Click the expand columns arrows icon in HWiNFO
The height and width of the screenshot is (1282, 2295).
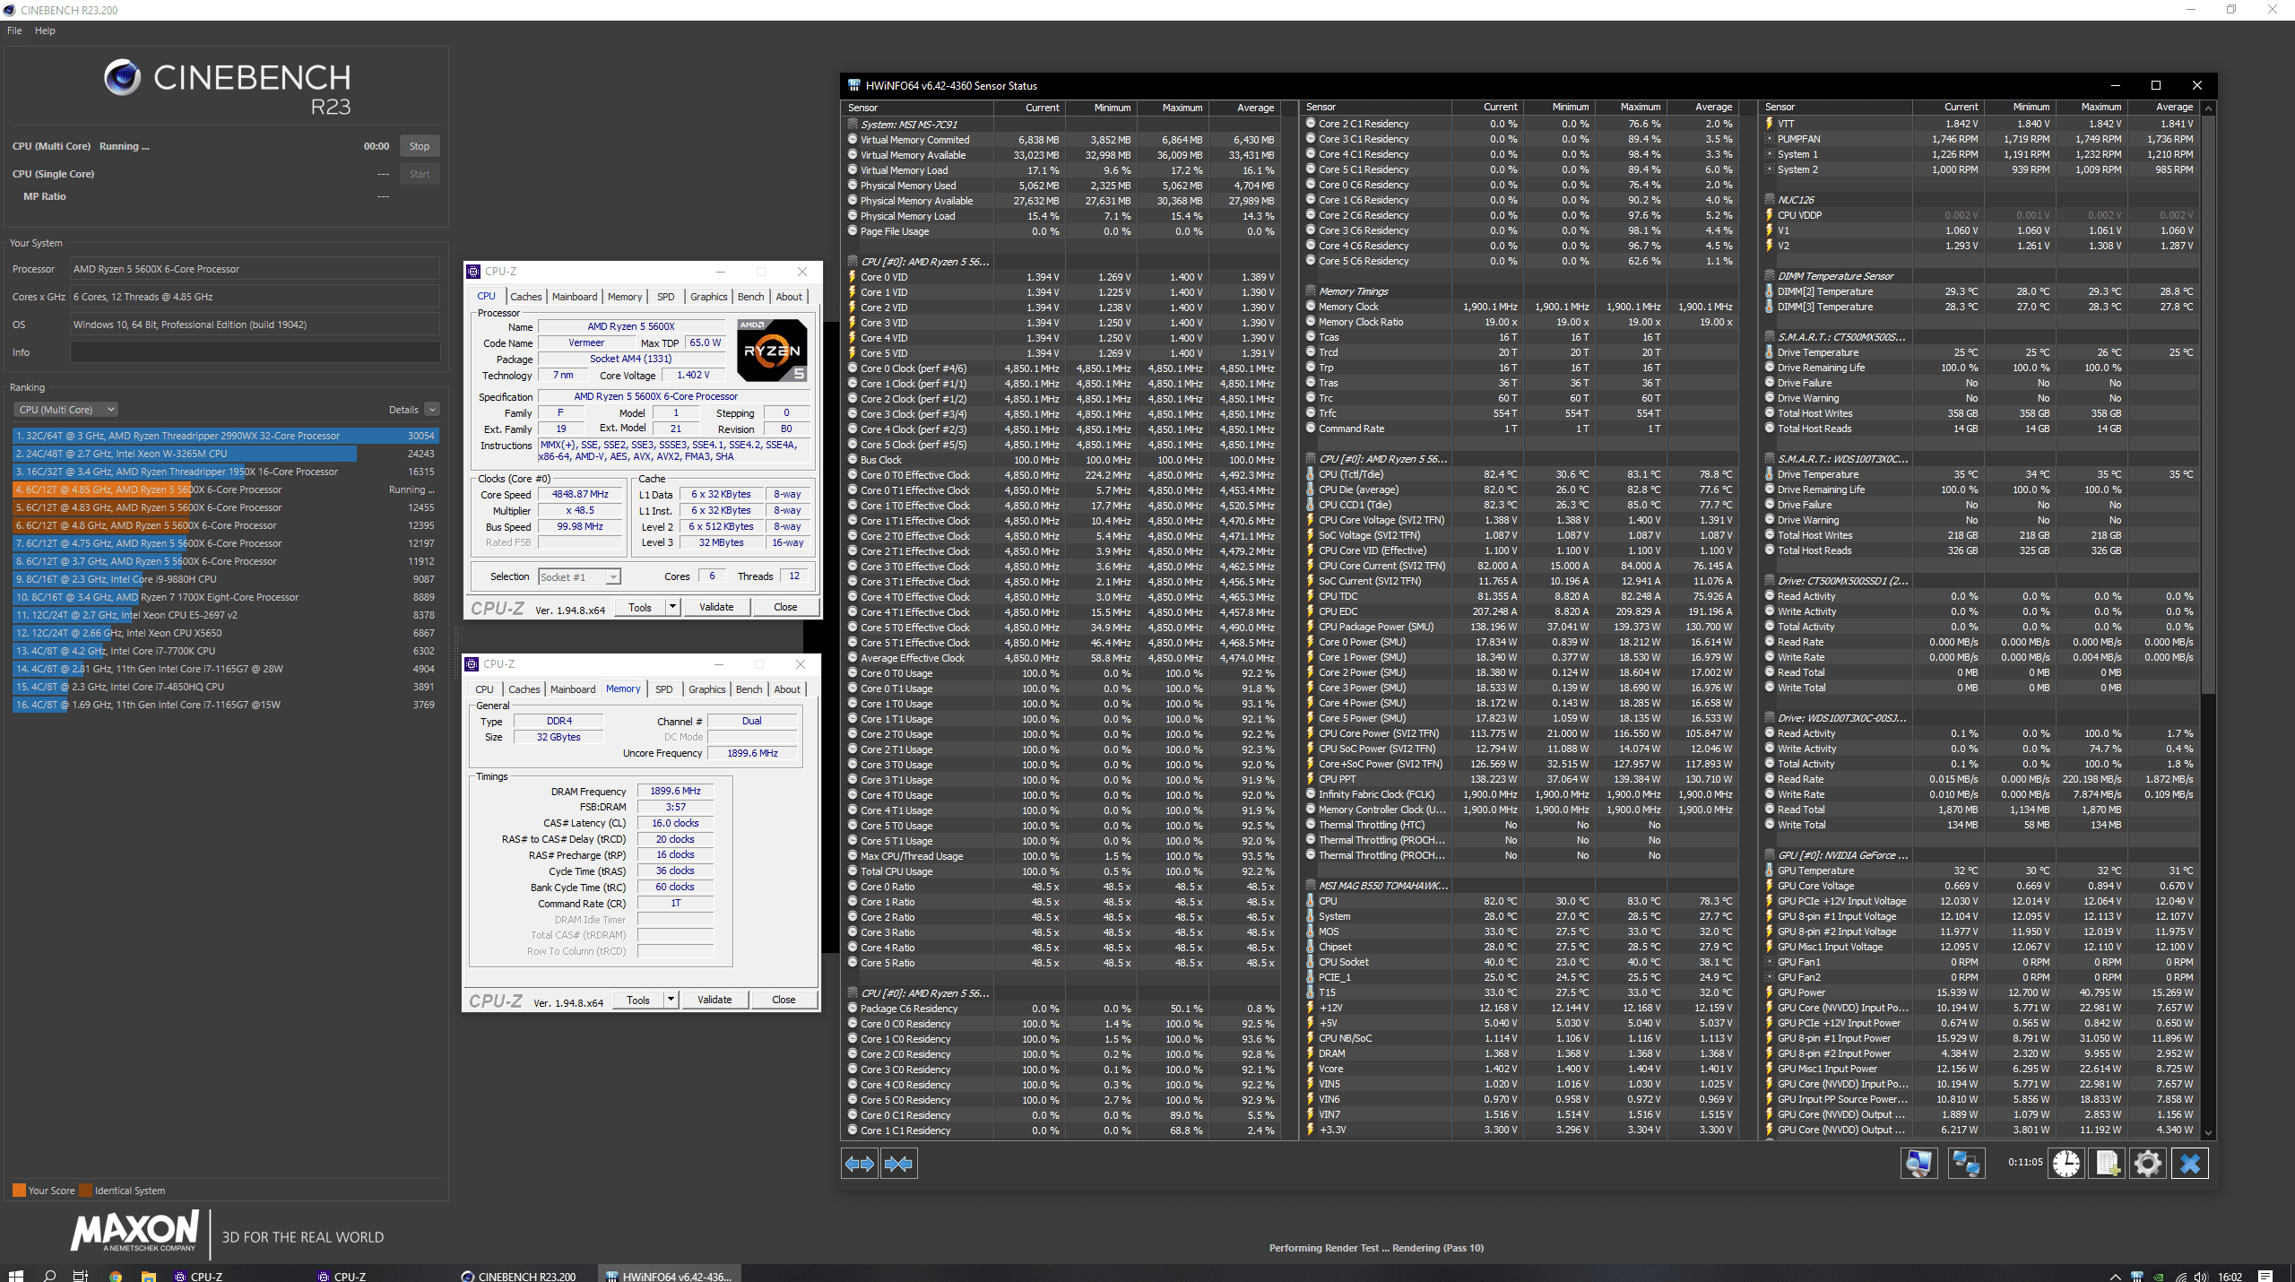pyautogui.click(x=860, y=1164)
